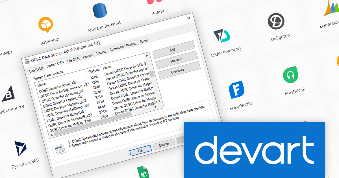
Task: Click the FreshBooks connector icon
Action: pos(236,90)
